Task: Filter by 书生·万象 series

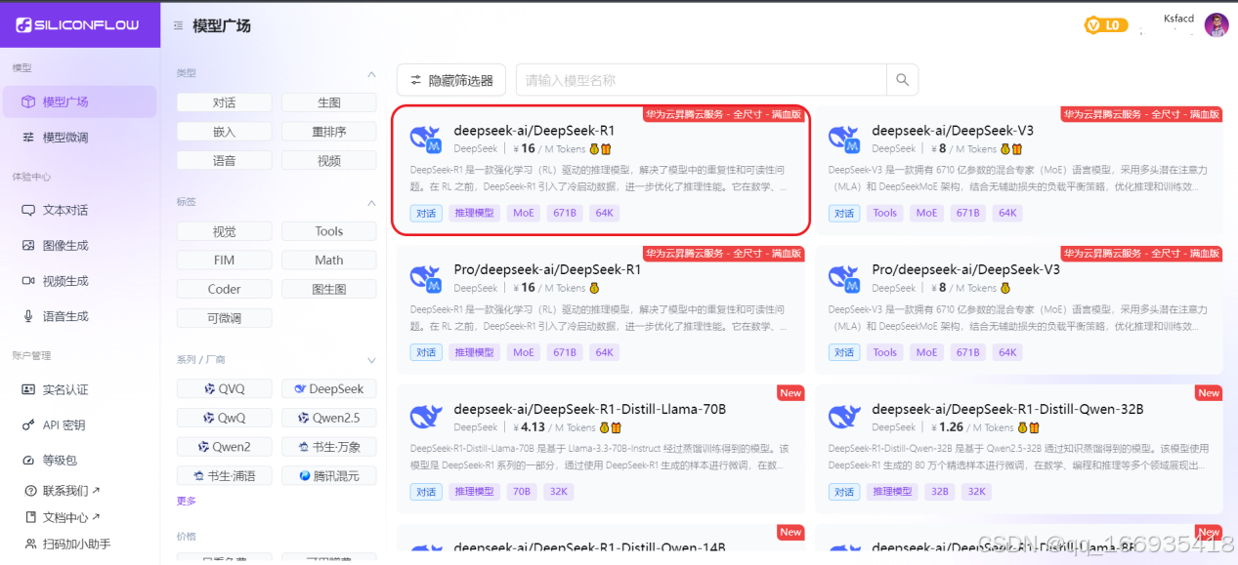Action: point(329,447)
